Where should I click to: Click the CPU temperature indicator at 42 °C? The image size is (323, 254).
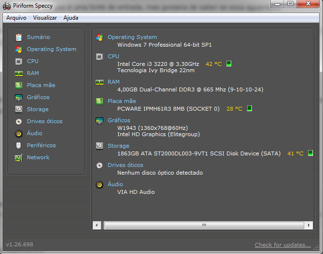pos(214,64)
